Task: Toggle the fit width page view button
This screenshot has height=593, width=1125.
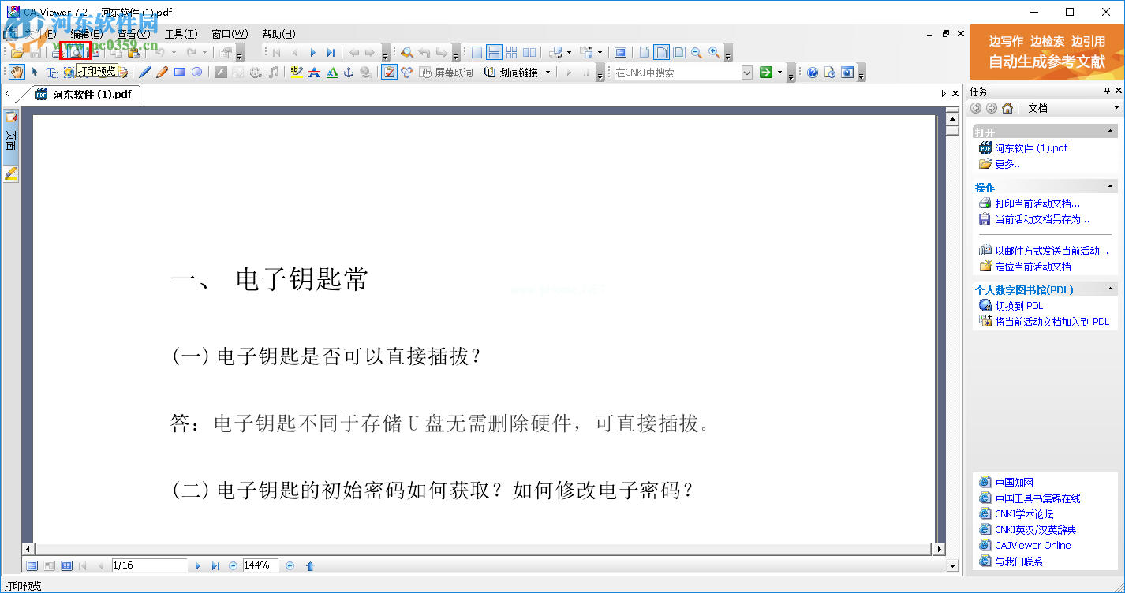Action: point(661,53)
